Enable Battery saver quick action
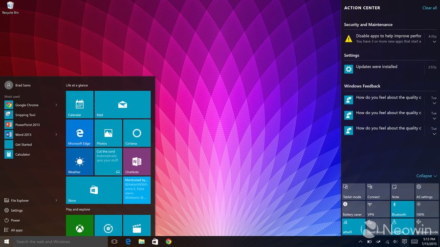The width and height of the screenshot is (440, 247). click(353, 209)
